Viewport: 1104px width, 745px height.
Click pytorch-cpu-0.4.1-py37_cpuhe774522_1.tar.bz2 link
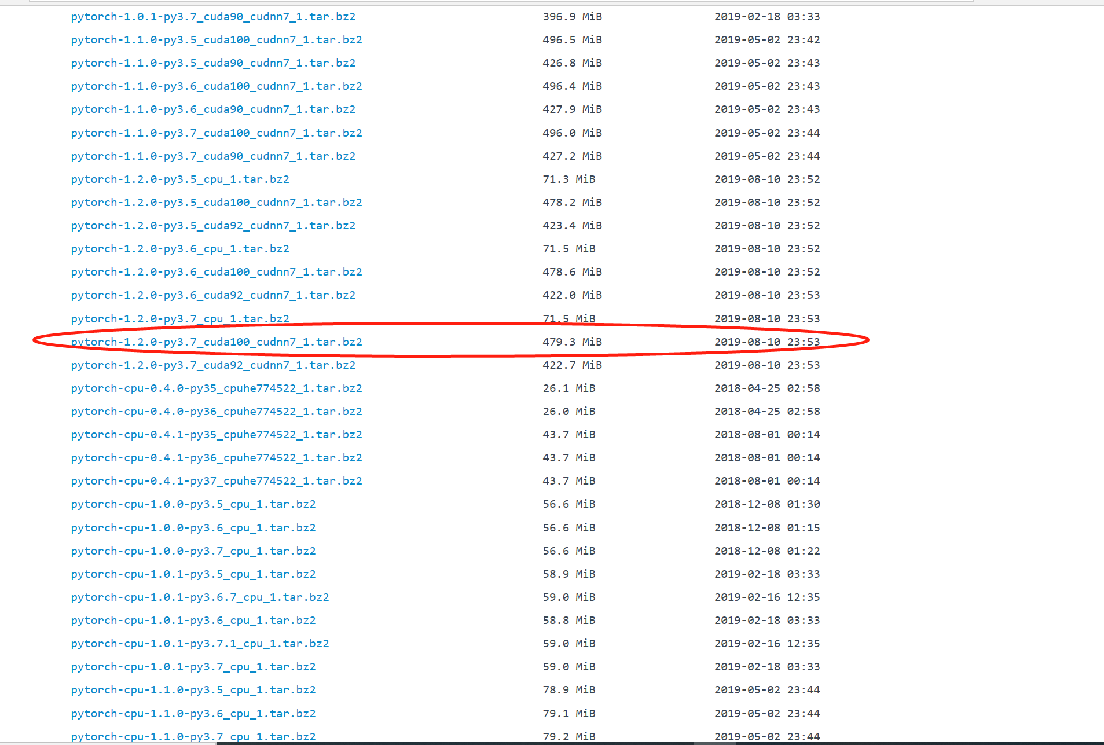[217, 481]
